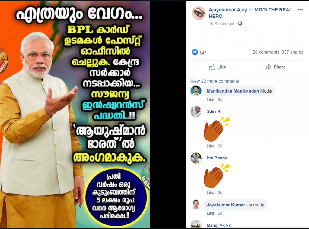Open MODI THE REAL HERO group

pyautogui.click(x=250, y=13)
